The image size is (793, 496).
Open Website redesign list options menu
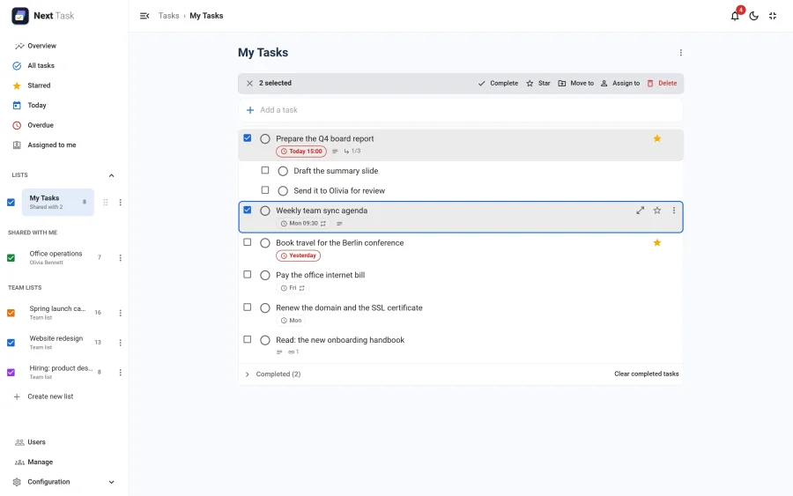pos(121,343)
